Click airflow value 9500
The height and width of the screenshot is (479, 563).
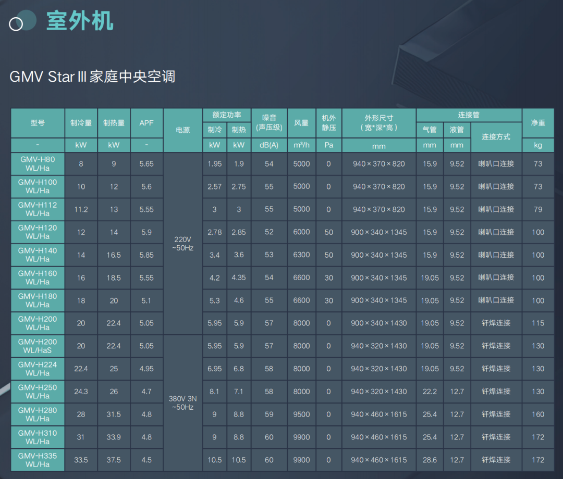(302, 414)
